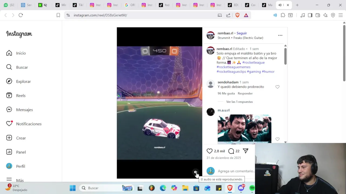
Task: Reply to sendohadam via Responder
Action: pyautogui.click(x=245, y=93)
